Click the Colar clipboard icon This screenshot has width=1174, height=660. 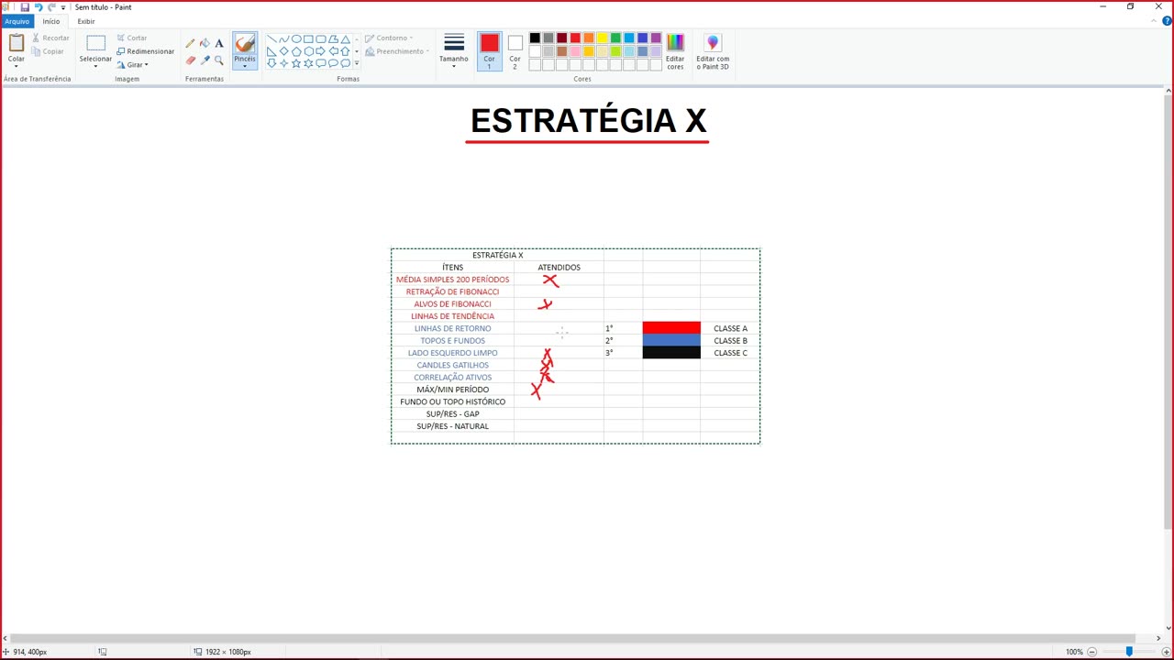point(17,42)
